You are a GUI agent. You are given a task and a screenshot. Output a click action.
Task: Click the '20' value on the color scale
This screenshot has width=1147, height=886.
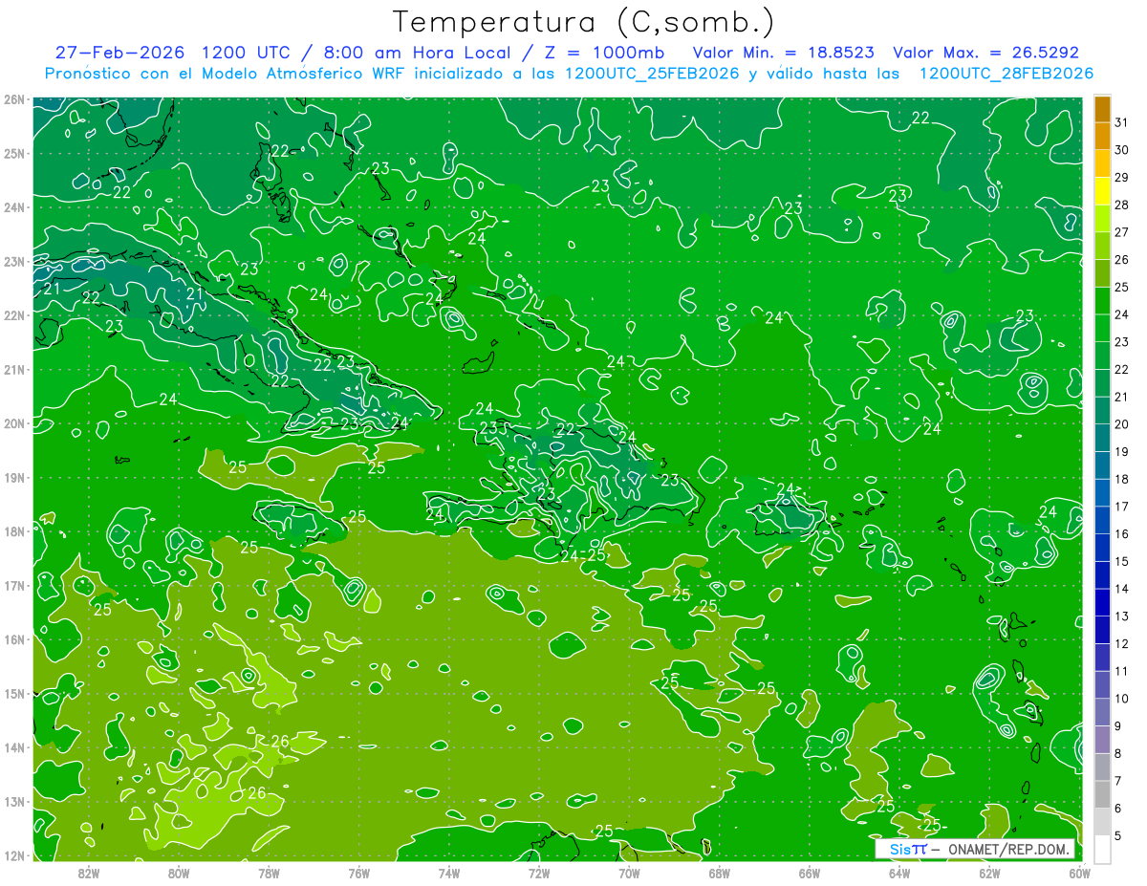point(1121,423)
